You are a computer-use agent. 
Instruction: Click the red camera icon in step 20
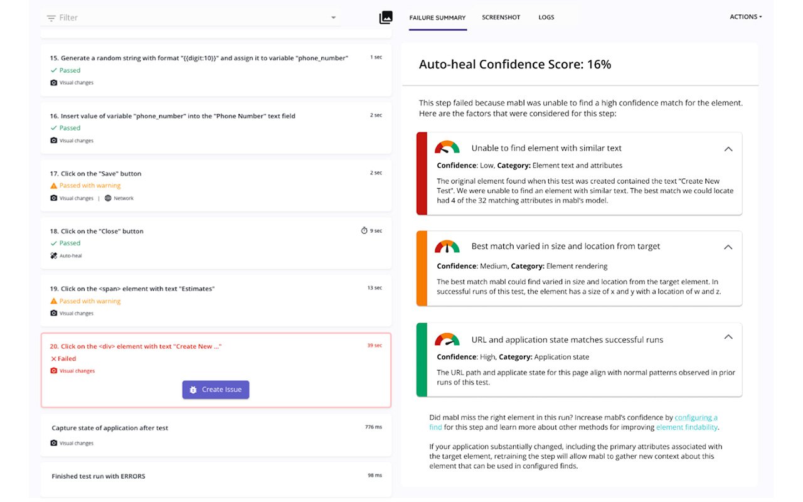(x=53, y=371)
